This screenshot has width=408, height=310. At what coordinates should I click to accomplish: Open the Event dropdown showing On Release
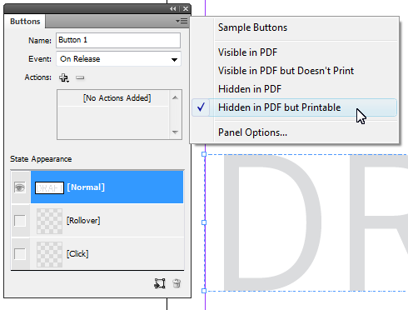118,59
